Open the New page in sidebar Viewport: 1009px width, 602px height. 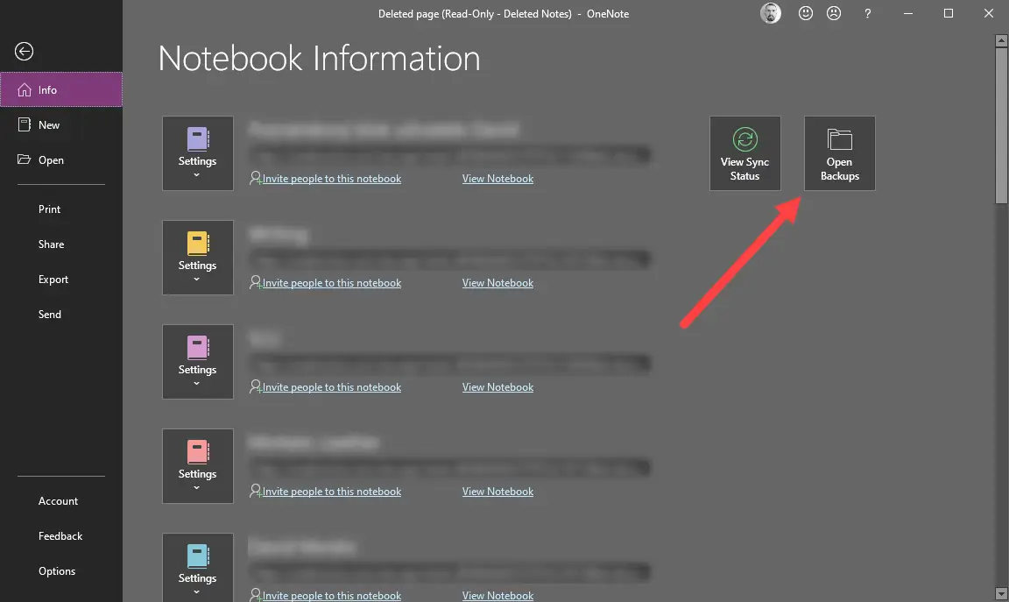[61, 125]
